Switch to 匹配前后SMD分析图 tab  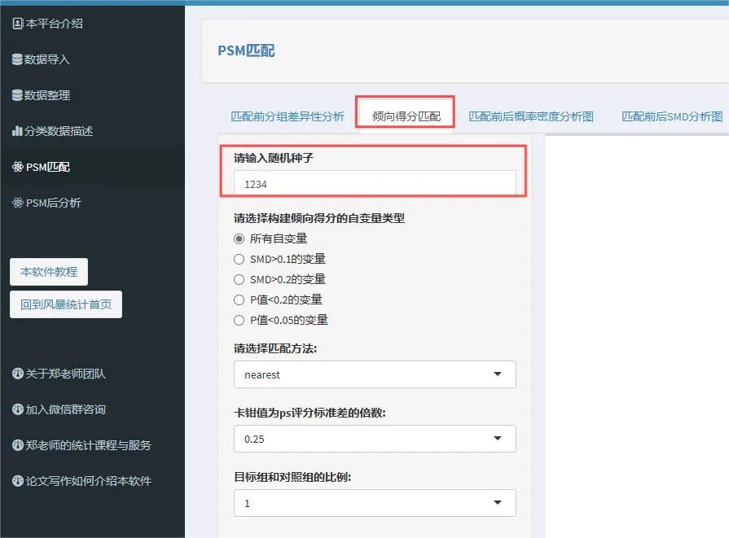coord(672,116)
